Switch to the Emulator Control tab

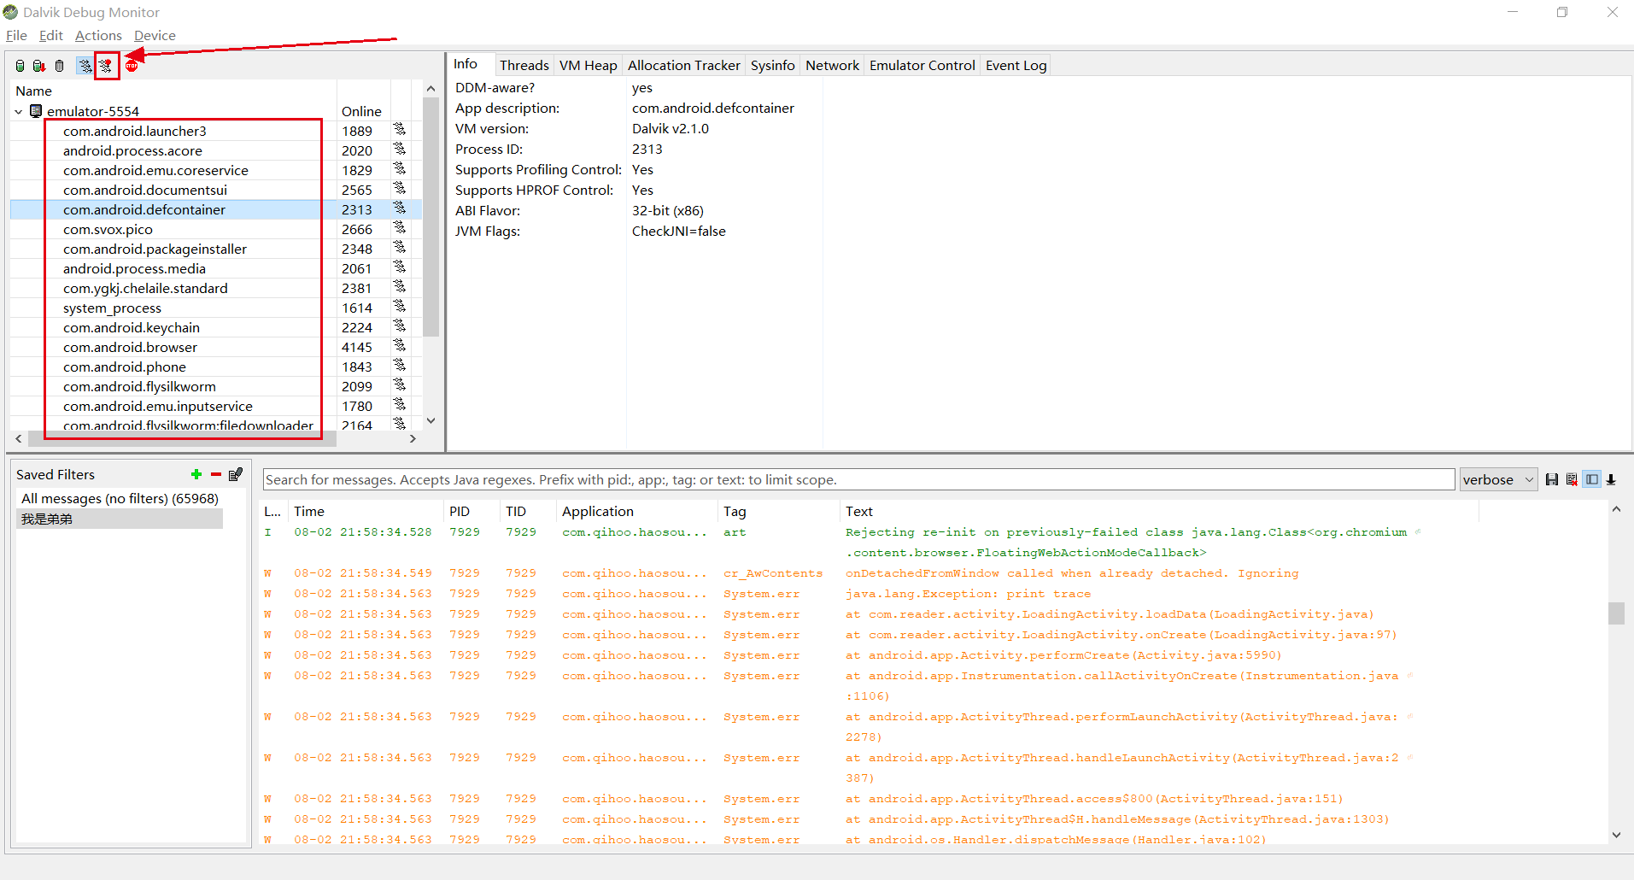(x=922, y=65)
